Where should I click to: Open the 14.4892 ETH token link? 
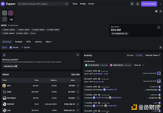[110, 90]
